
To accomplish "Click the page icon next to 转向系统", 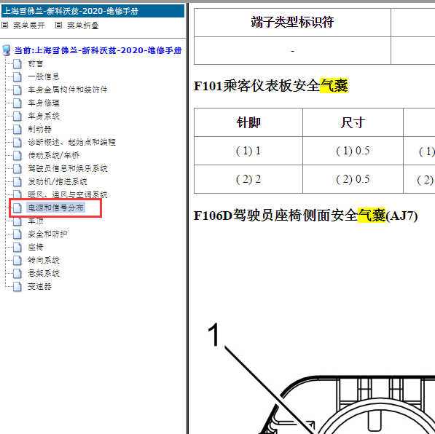I will click(17, 260).
